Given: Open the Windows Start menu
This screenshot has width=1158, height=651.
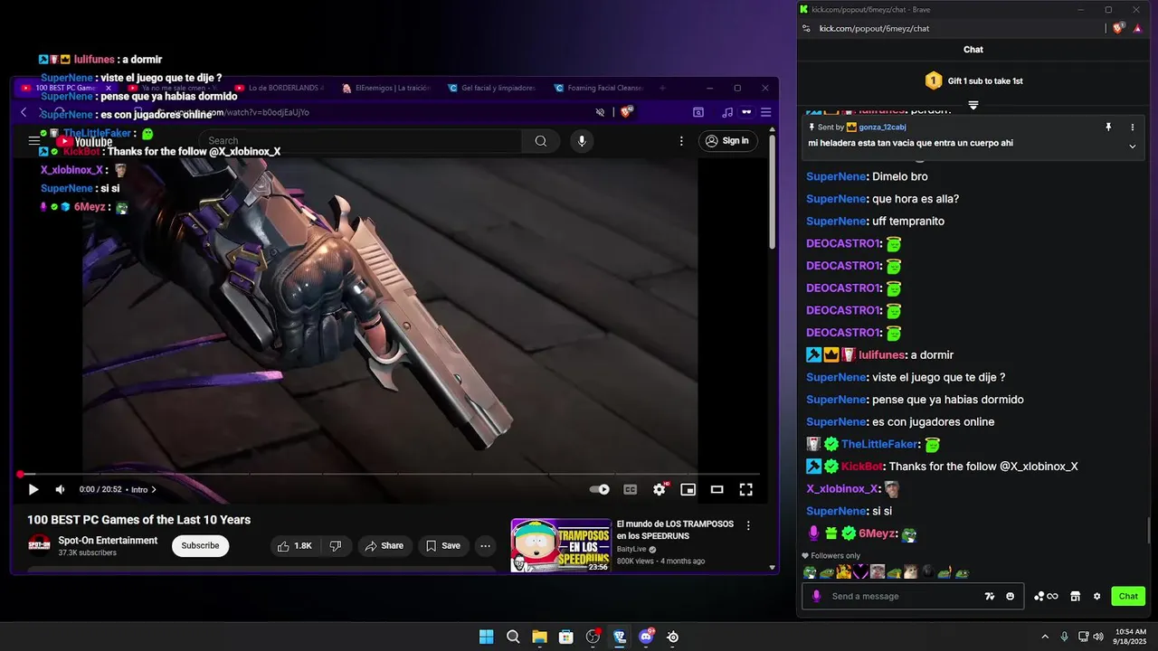Looking at the screenshot, I should point(486,637).
